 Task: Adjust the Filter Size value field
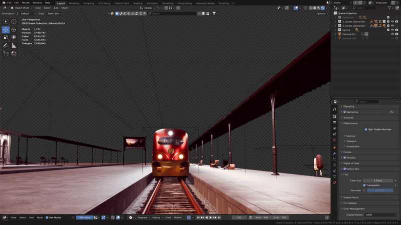tap(378, 180)
